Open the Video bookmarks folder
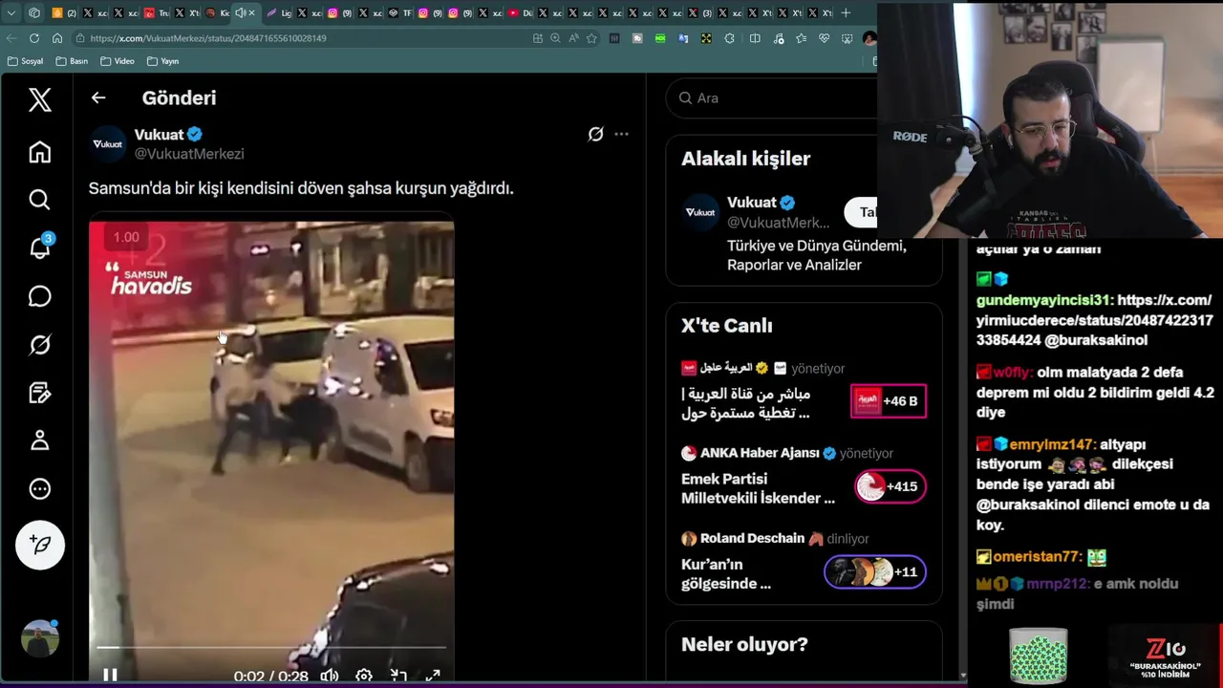1223x688 pixels. click(118, 61)
